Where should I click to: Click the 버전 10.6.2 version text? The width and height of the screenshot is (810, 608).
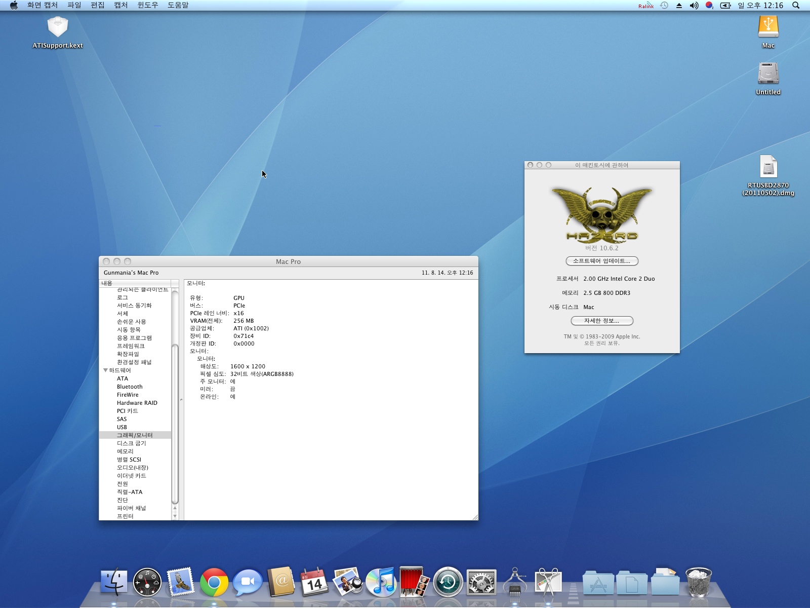click(602, 248)
